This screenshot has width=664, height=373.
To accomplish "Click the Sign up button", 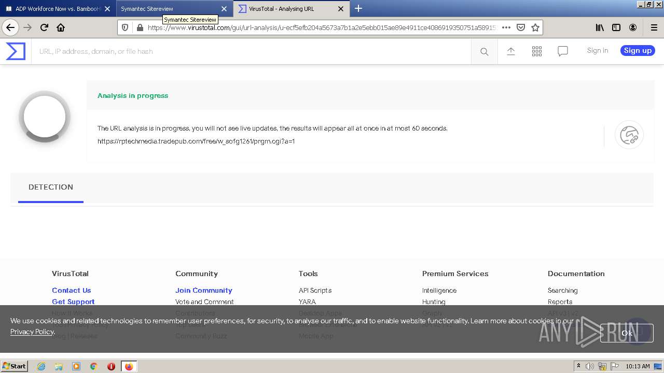I will [638, 50].
